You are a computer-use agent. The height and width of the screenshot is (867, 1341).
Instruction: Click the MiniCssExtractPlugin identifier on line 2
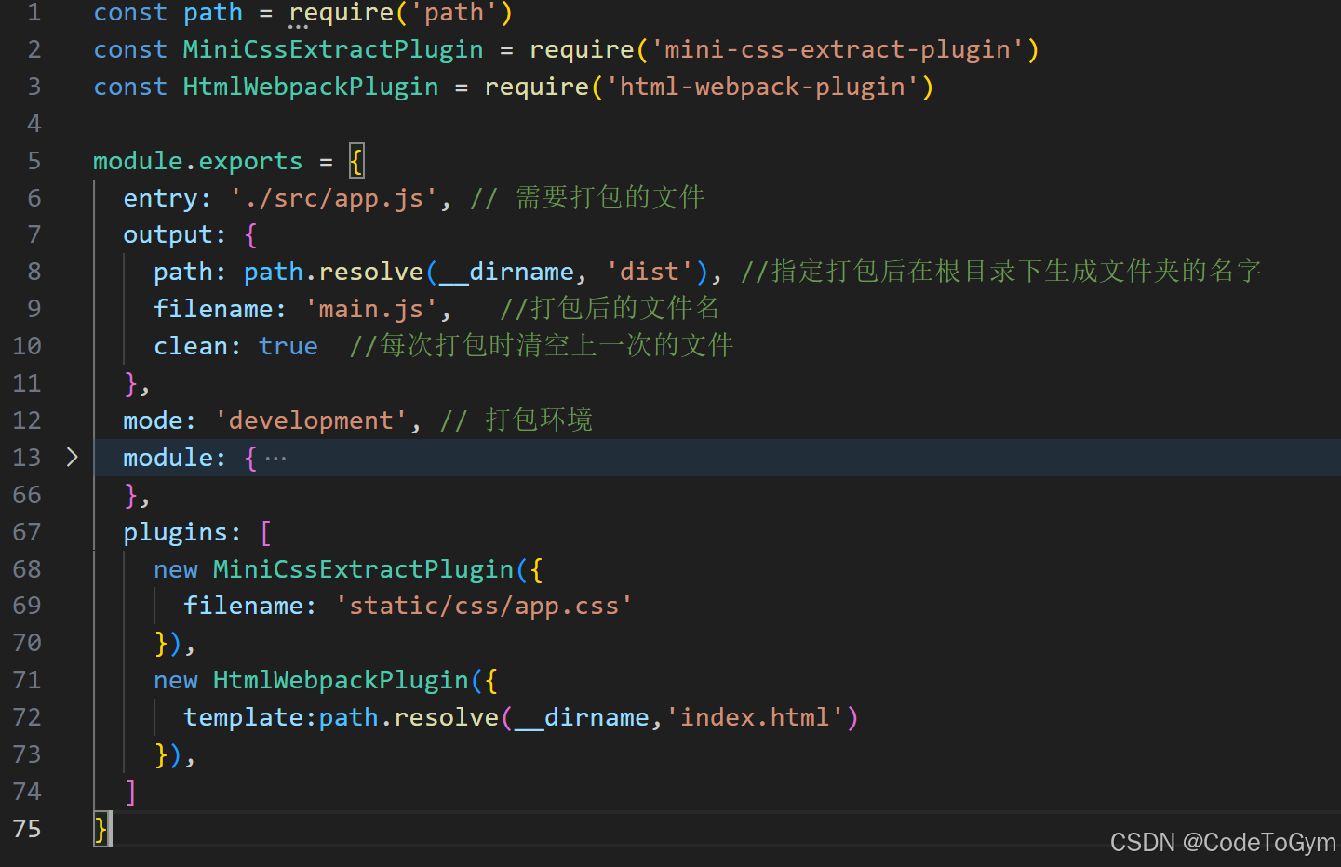tap(333, 49)
